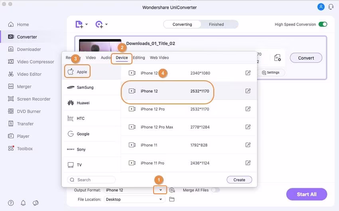Image resolution: width=339 pixels, height=211 pixels.
Task: Toggle the Merge All Files switch
Action: click(215, 190)
